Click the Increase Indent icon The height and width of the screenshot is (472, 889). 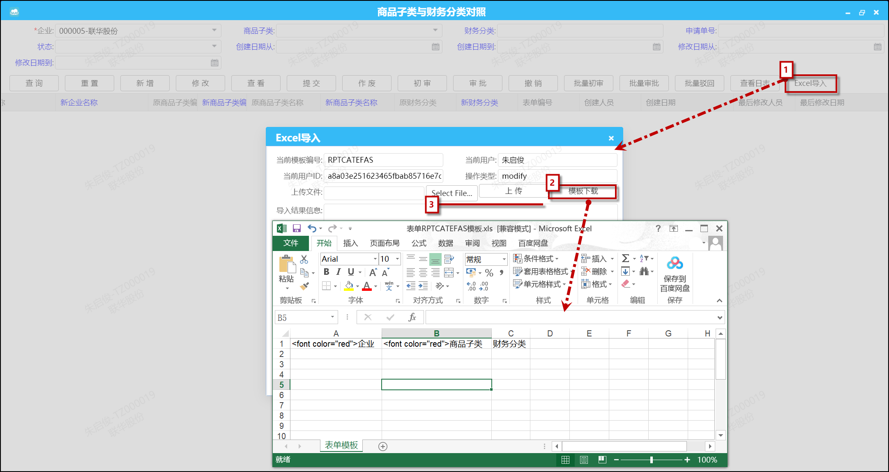click(423, 286)
